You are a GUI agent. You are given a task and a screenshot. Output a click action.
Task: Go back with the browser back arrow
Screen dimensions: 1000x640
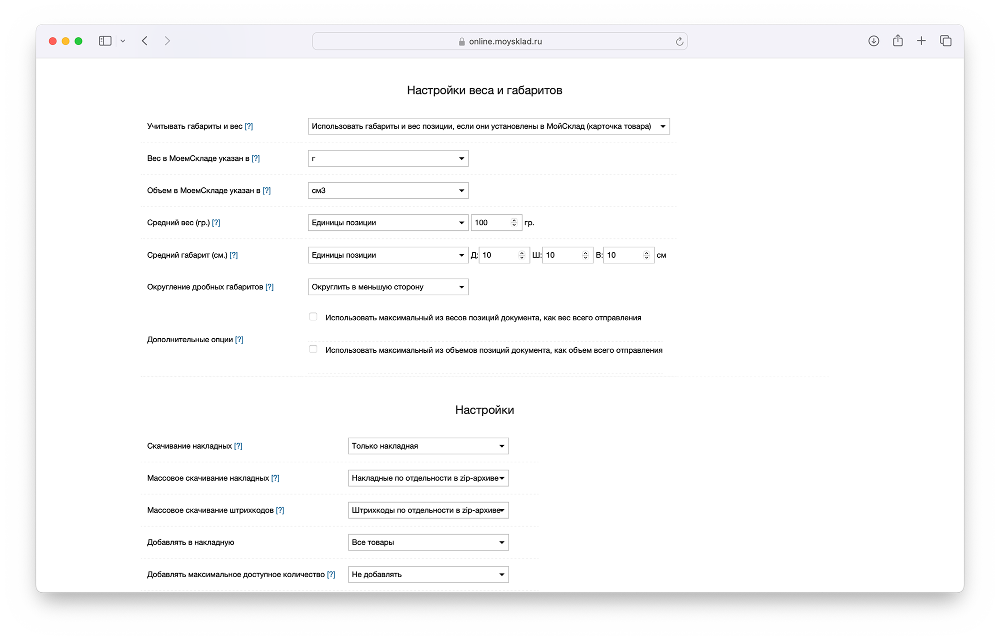[144, 41]
